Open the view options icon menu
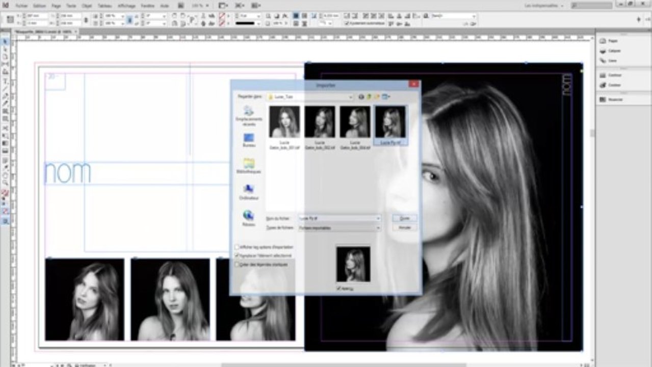The image size is (652, 367). 223,5
